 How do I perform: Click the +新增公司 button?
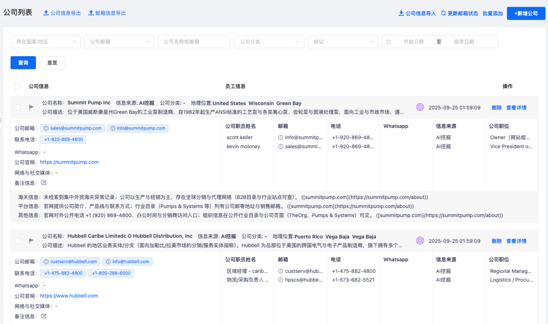click(526, 13)
